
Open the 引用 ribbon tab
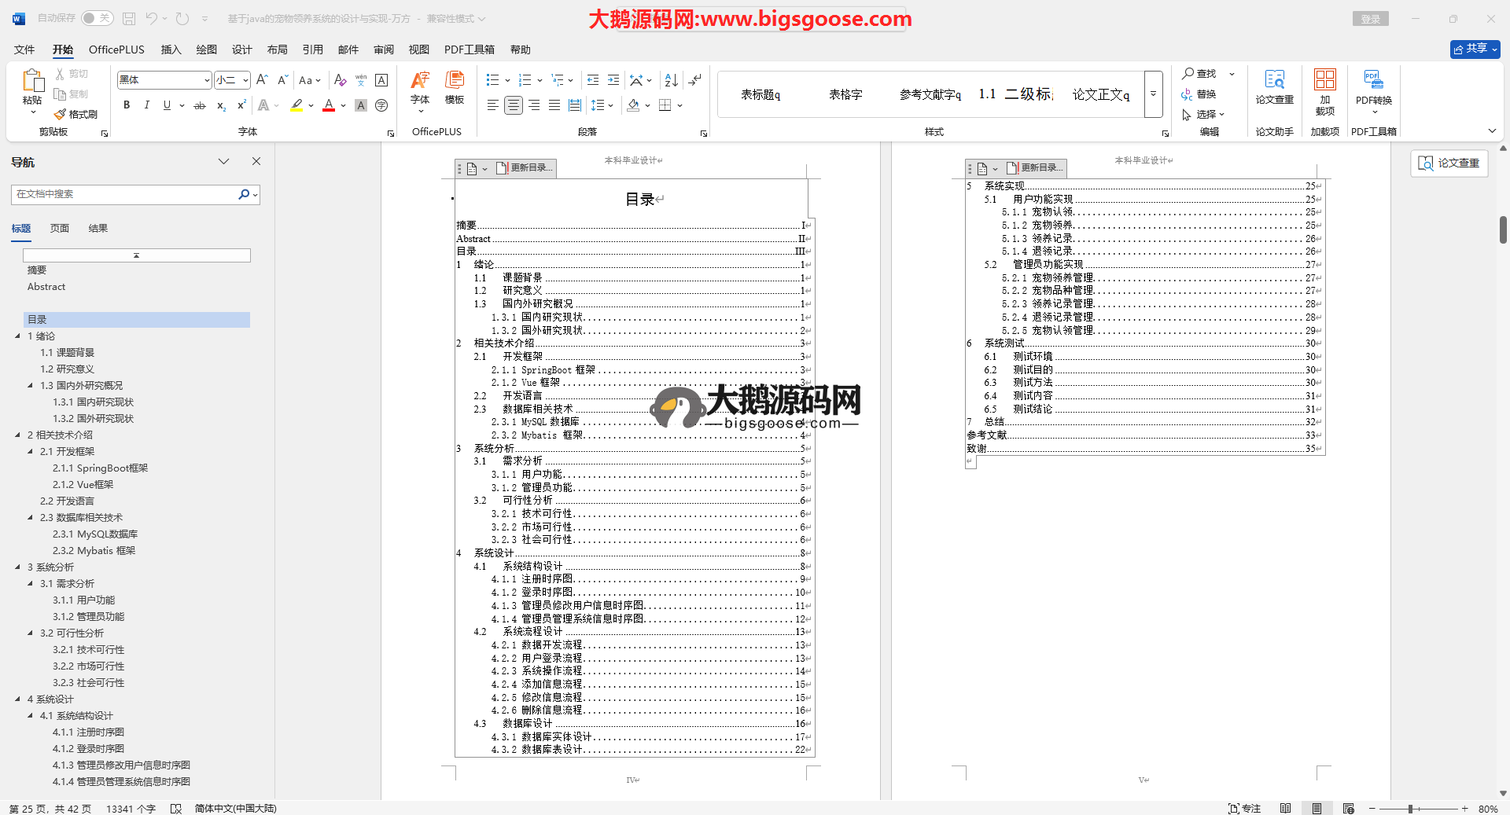tap(312, 50)
